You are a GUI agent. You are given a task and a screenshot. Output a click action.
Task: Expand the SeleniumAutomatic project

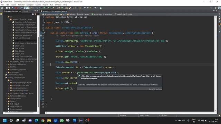(x=4, y=75)
